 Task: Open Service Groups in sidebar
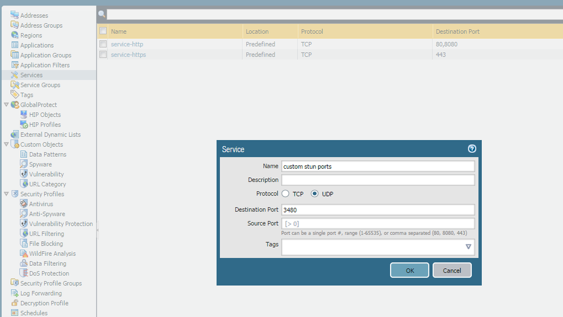(40, 85)
